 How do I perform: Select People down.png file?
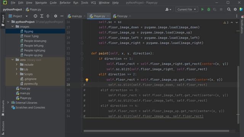[35, 41]
